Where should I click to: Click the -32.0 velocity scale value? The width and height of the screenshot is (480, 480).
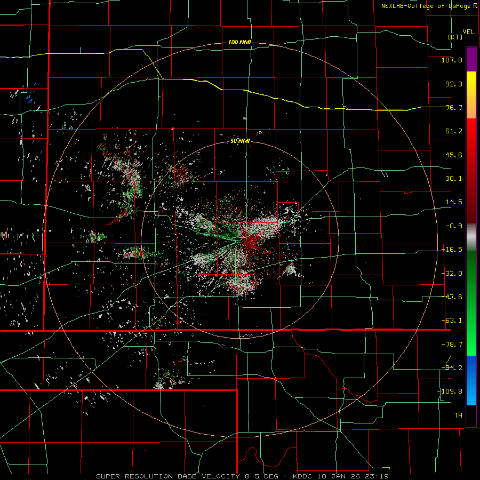coord(452,274)
